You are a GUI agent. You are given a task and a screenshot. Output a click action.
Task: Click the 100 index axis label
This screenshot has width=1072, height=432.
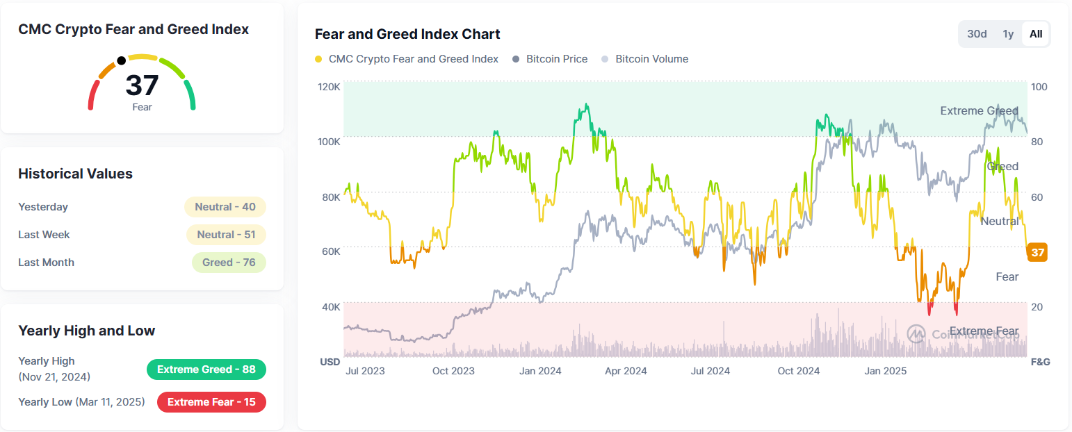(1039, 87)
